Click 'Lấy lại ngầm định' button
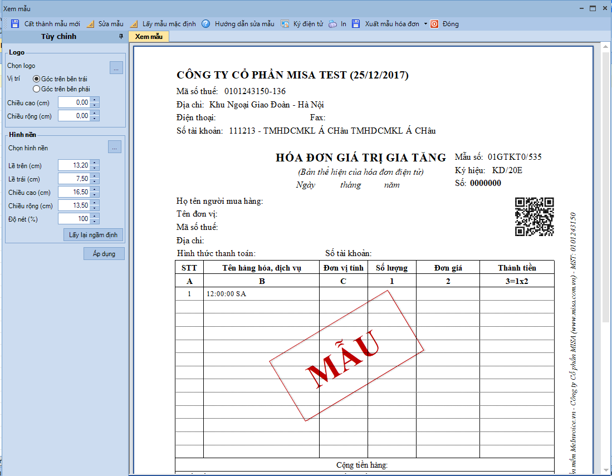612x476 pixels. (x=94, y=235)
